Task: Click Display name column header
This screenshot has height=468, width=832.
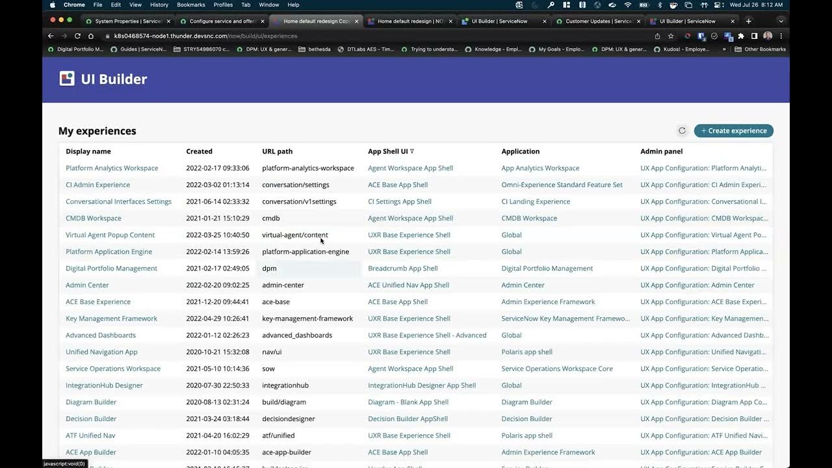Action: point(88,151)
